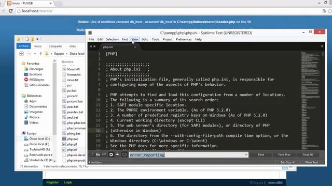Open the Preferences menu
The height and width of the screenshot is (186, 332).
click(x=184, y=39)
